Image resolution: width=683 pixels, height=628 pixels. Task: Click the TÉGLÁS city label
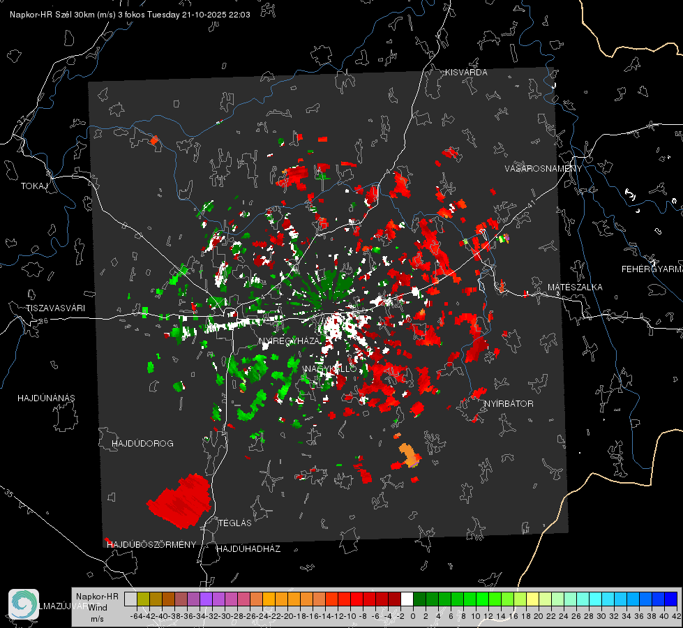click(x=235, y=523)
